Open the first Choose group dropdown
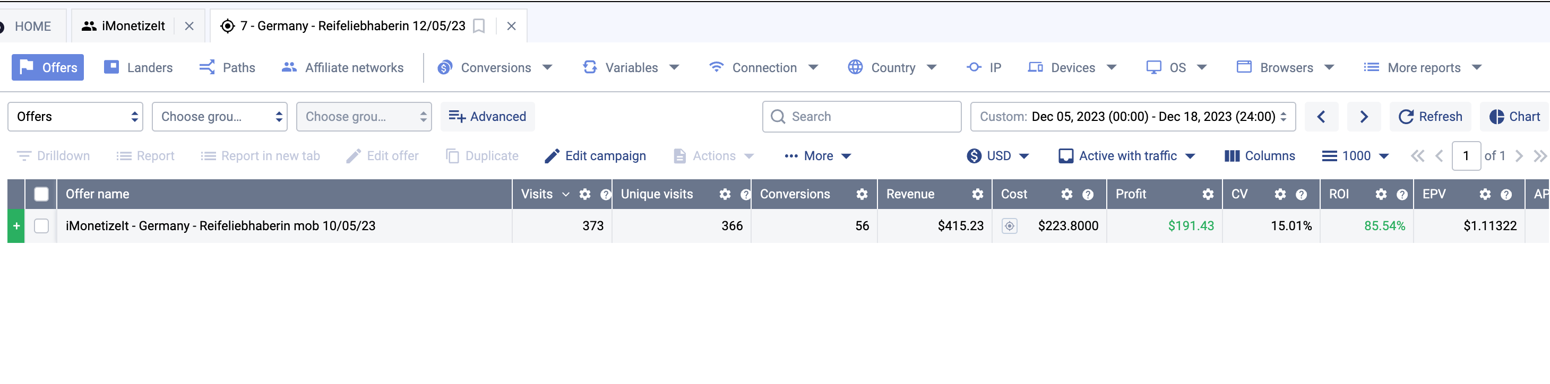 click(220, 117)
